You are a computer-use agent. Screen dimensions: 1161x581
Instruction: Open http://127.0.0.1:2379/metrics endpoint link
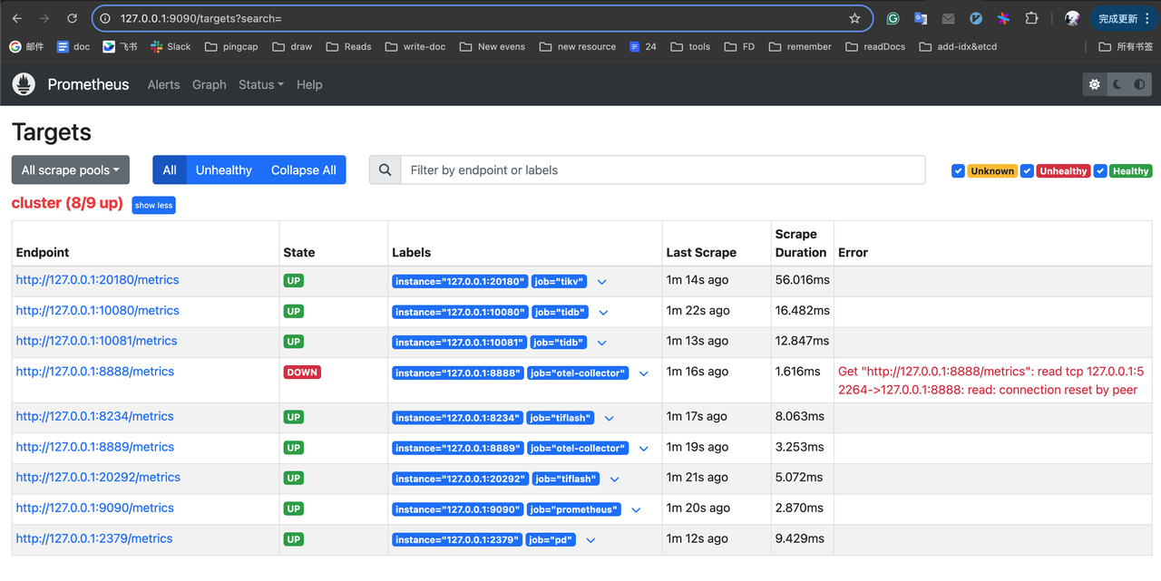(93, 538)
